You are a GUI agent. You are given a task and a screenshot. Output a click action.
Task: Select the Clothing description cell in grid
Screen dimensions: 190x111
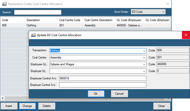click(41, 25)
